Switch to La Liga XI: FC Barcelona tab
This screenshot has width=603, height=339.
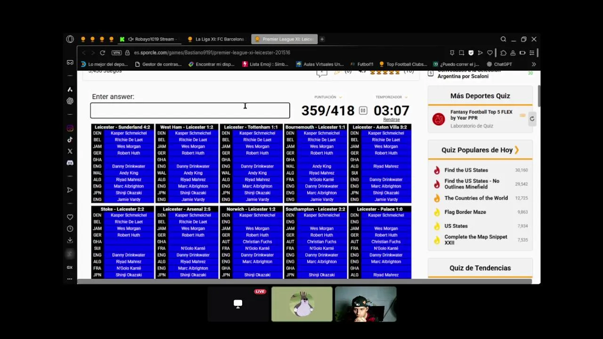[x=217, y=39]
